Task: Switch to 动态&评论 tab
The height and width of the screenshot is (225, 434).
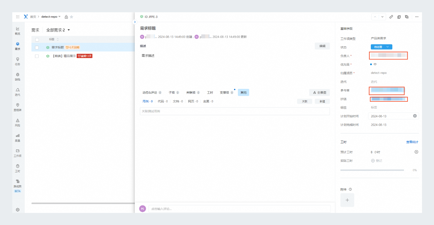Action: 152,92
